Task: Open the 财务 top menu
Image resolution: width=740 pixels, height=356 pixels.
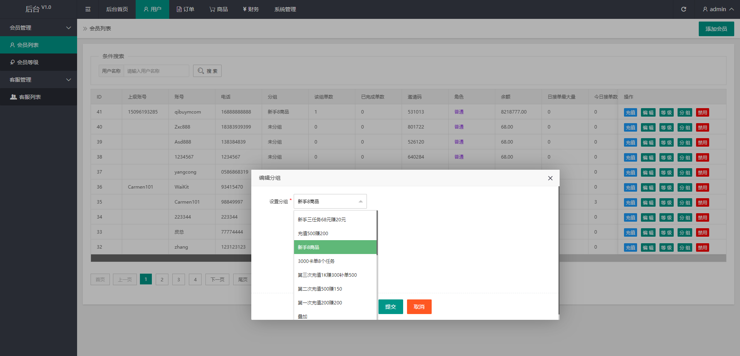Action: click(x=251, y=9)
